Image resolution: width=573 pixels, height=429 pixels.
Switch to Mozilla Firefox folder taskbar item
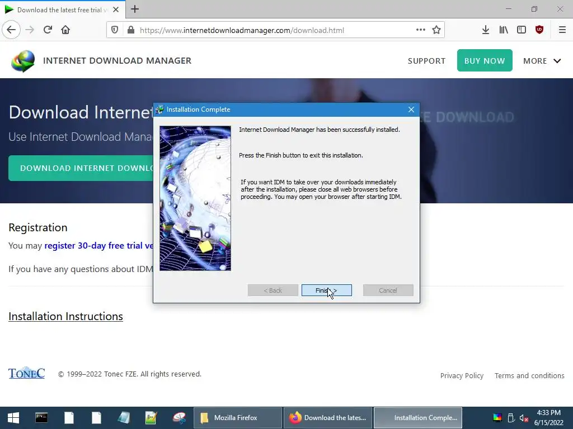(237, 418)
